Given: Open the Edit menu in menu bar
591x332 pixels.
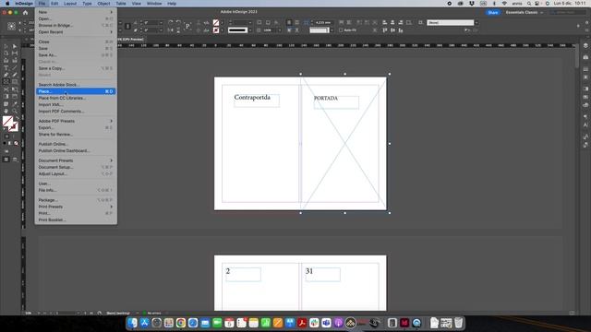Looking at the screenshot, I should [x=54, y=4].
